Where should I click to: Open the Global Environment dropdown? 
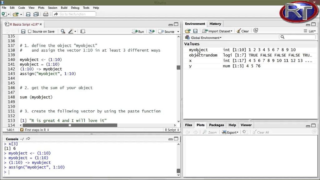pyautogui.click(x=205, y=37)
